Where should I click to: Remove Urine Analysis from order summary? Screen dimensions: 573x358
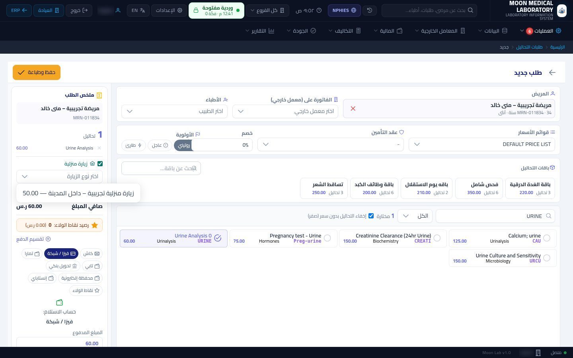(99, 148)
